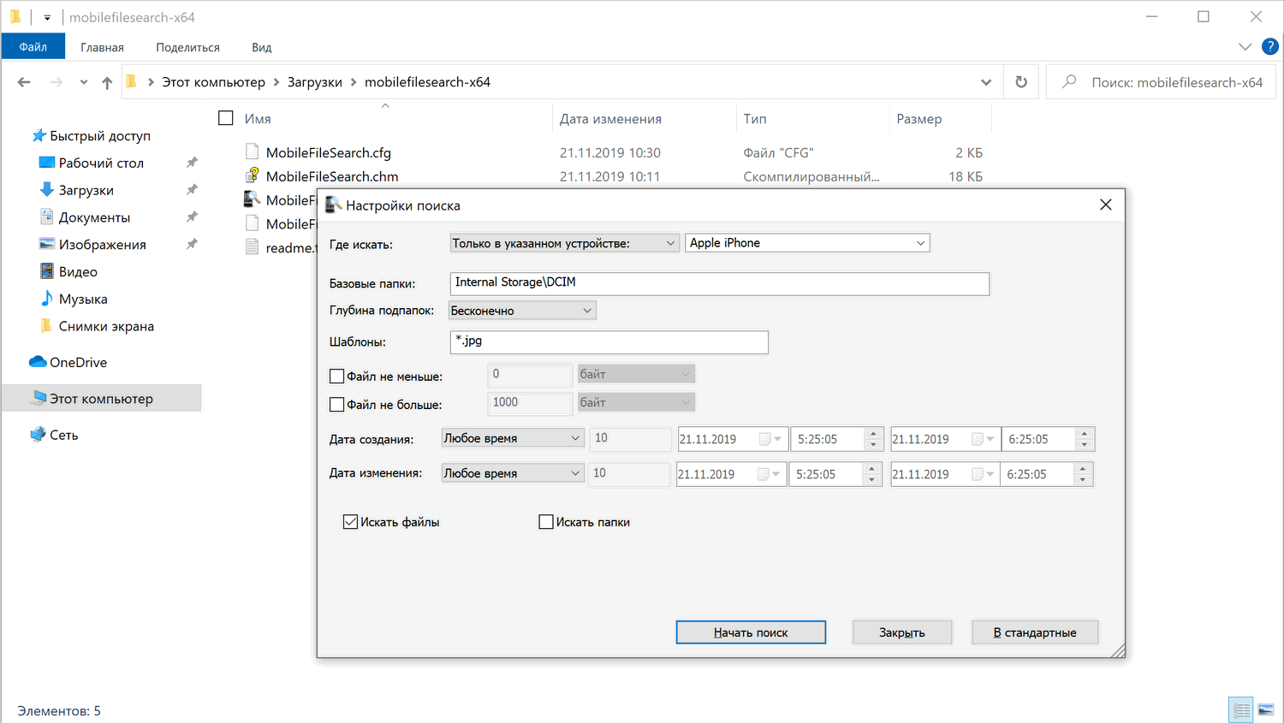Uncheck the "Искать файлы" checkbox
This screenshot has height=724, width=1284.
pyautogui.click(x=350, y=521)
